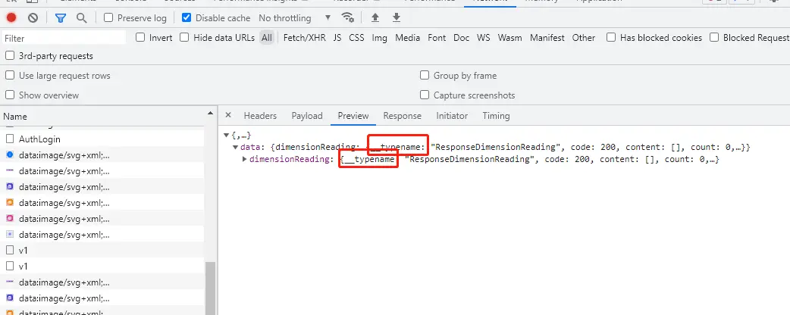Collapse the data object node
790x315 pixels.
pyautogui.click(x=235, y=147)
